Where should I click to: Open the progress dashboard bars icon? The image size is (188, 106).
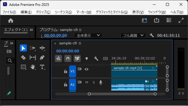(169, 20)
